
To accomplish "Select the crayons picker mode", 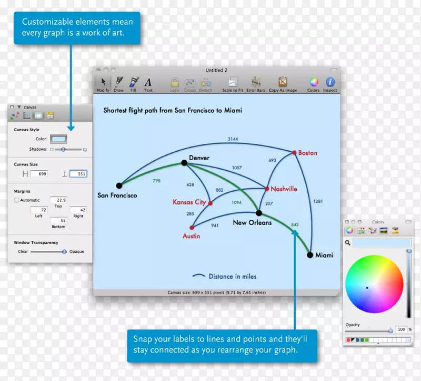I will point(395,230).
